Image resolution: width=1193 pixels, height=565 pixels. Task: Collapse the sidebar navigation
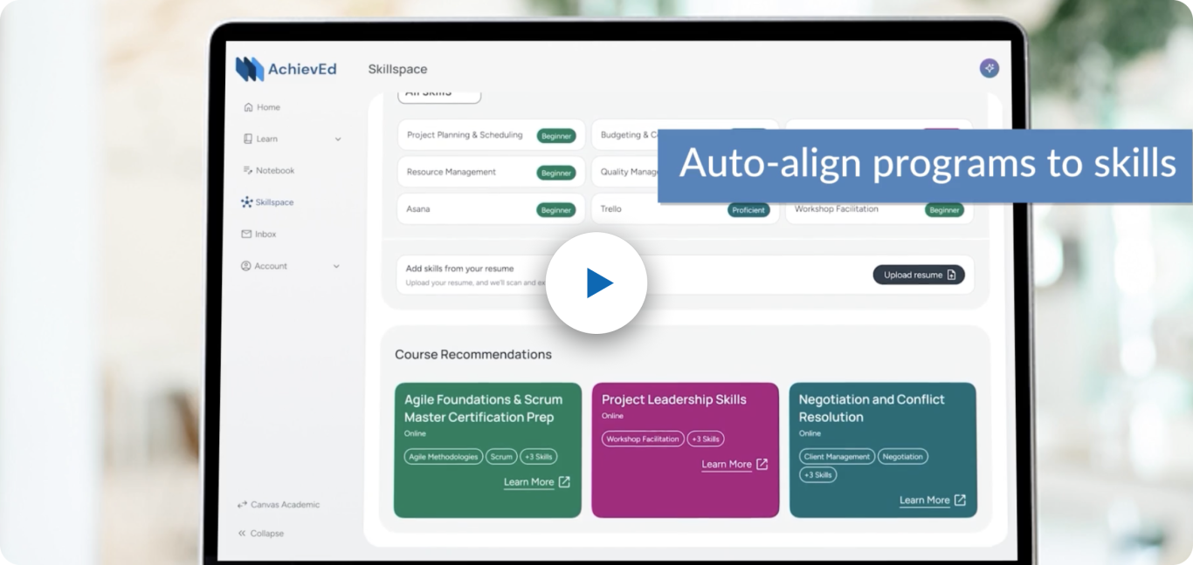(260, 533)
